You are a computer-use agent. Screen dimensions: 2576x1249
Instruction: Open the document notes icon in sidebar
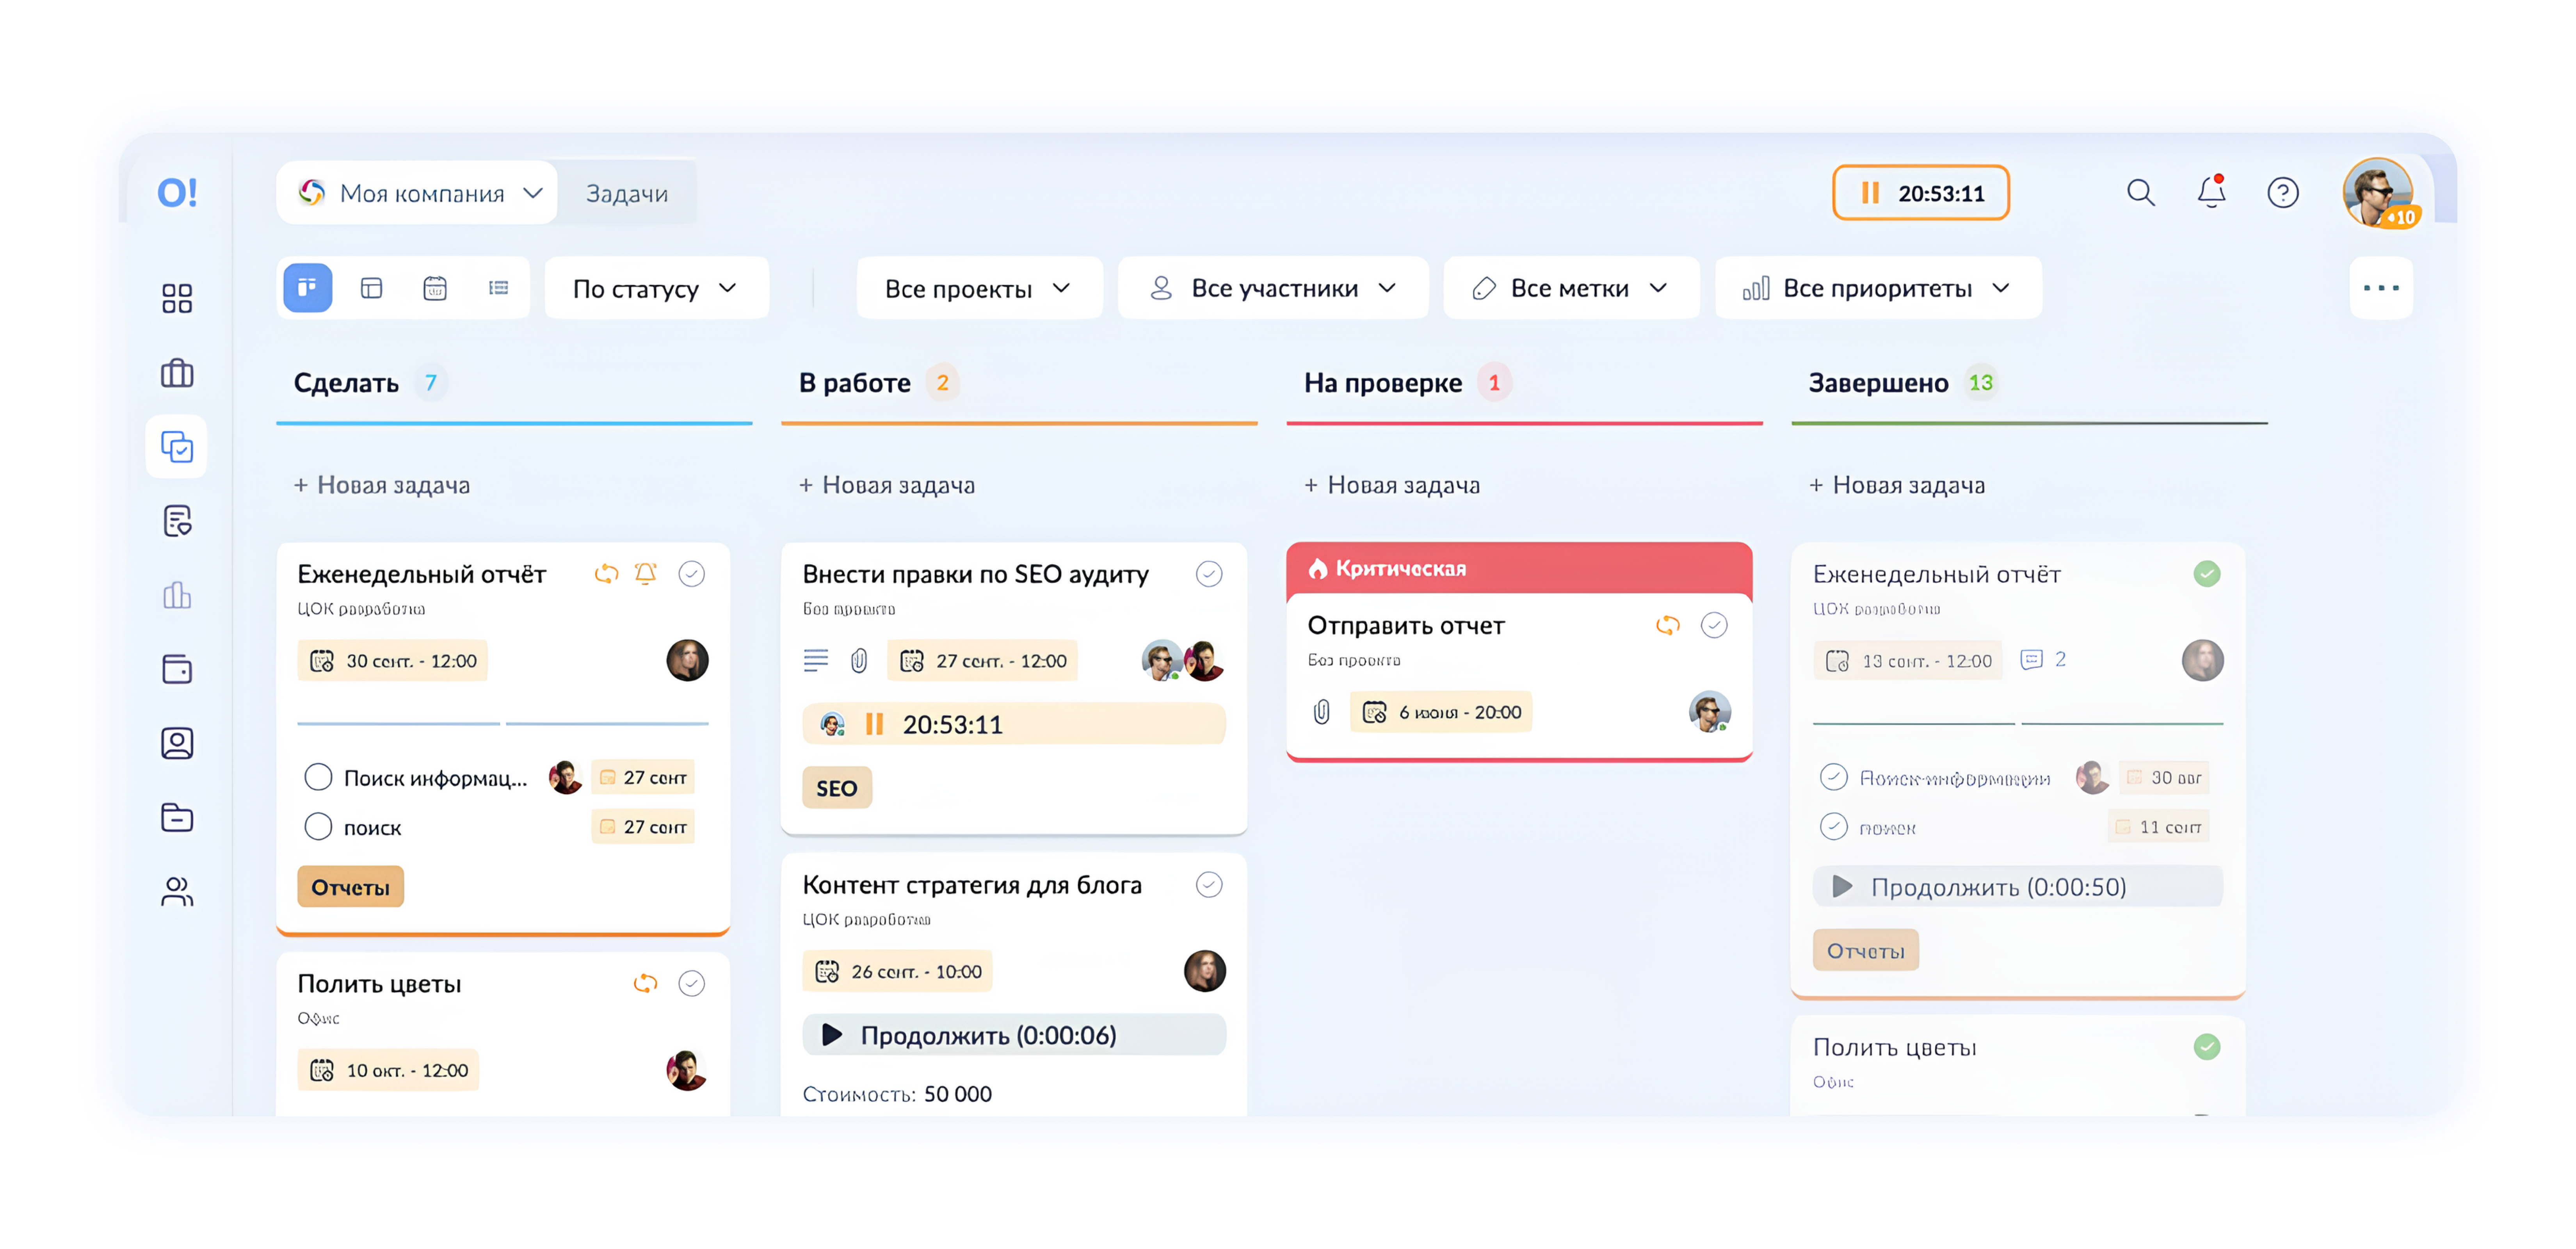coord(177,521)
